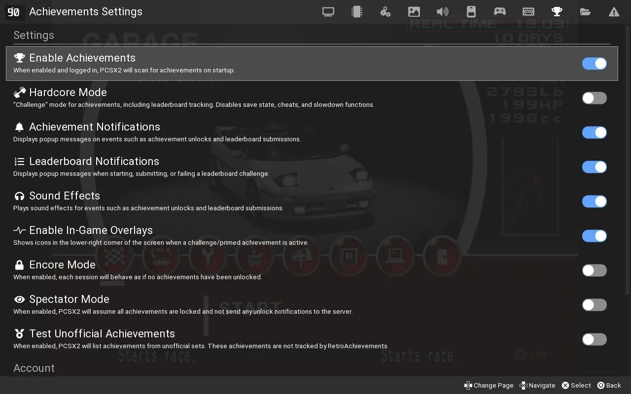Turn off Sound Effects switch
The image size is (631, 394).
coord(595,201)
